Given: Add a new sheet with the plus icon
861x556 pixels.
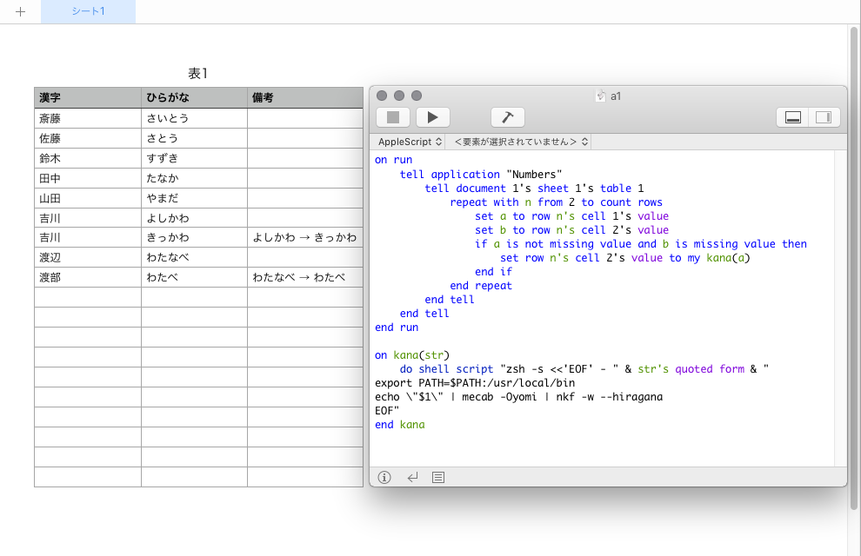Looking at the screenshot, I should [20, 12].
